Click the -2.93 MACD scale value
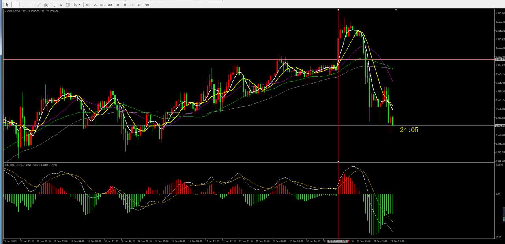Viewport: 505px width, 244px height. coord(499,237)
